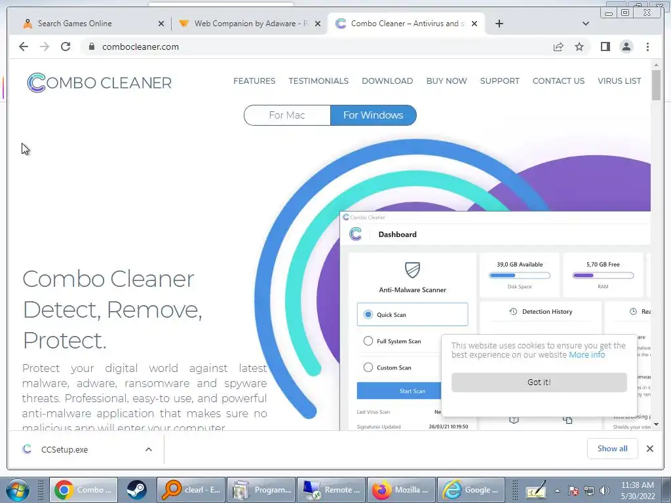Open the browser side panel icon
Viewport: 671px width, 503px height.
coord(605,47)
